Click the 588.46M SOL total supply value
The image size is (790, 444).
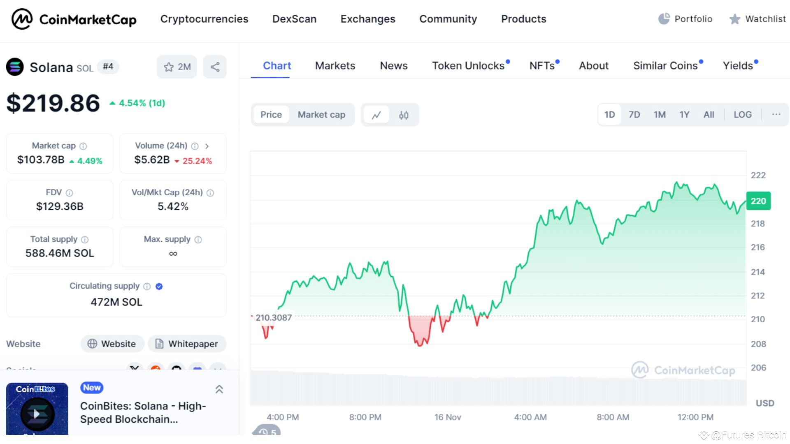tap(60, 253)
